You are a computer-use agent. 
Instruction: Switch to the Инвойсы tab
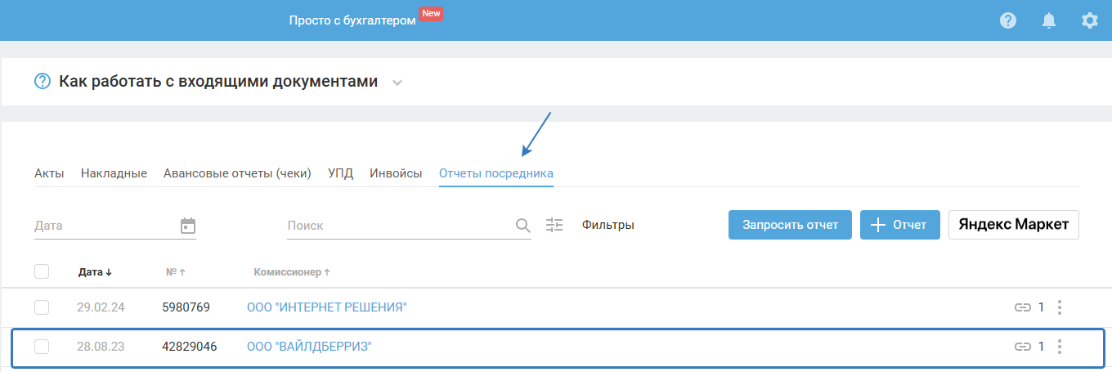396,173
